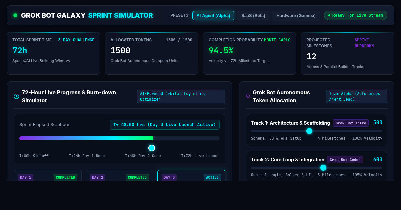Open the Day 2 completed card
Screen dimensions: 401x210
pos(119,175)
